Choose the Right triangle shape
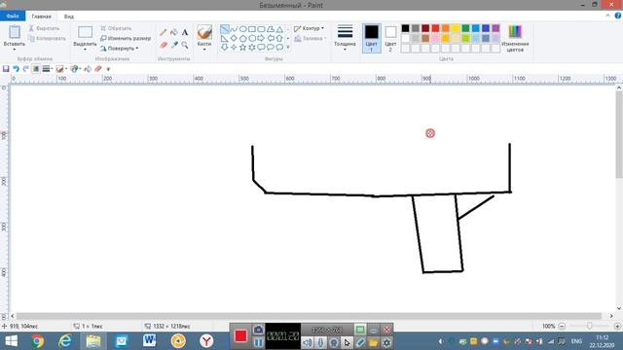This screenshot has height=350, width=623. 225,38
